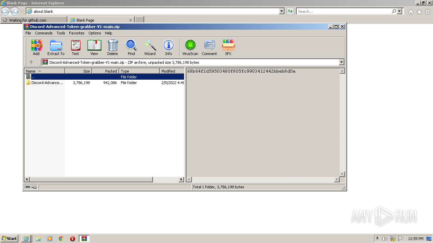
Task: Click the drive/key icon in WinRAR status bar
Action: click(x=31, y=187)
